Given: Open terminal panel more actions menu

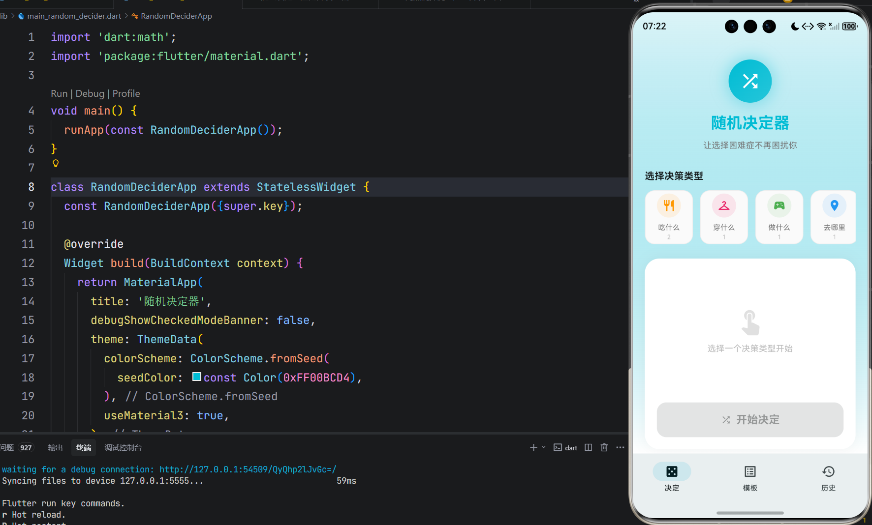Looking at the screenshot, I should pos(620,447).
